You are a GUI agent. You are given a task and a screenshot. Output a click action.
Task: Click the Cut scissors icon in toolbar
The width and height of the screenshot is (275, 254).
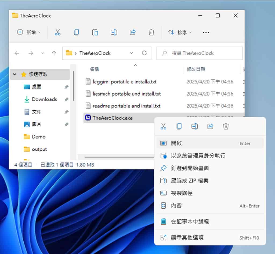pos(57,32)
